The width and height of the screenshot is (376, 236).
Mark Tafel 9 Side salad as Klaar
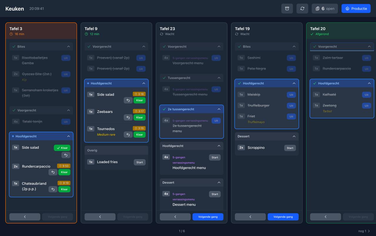pyautogui.click(x=140, y=100)
